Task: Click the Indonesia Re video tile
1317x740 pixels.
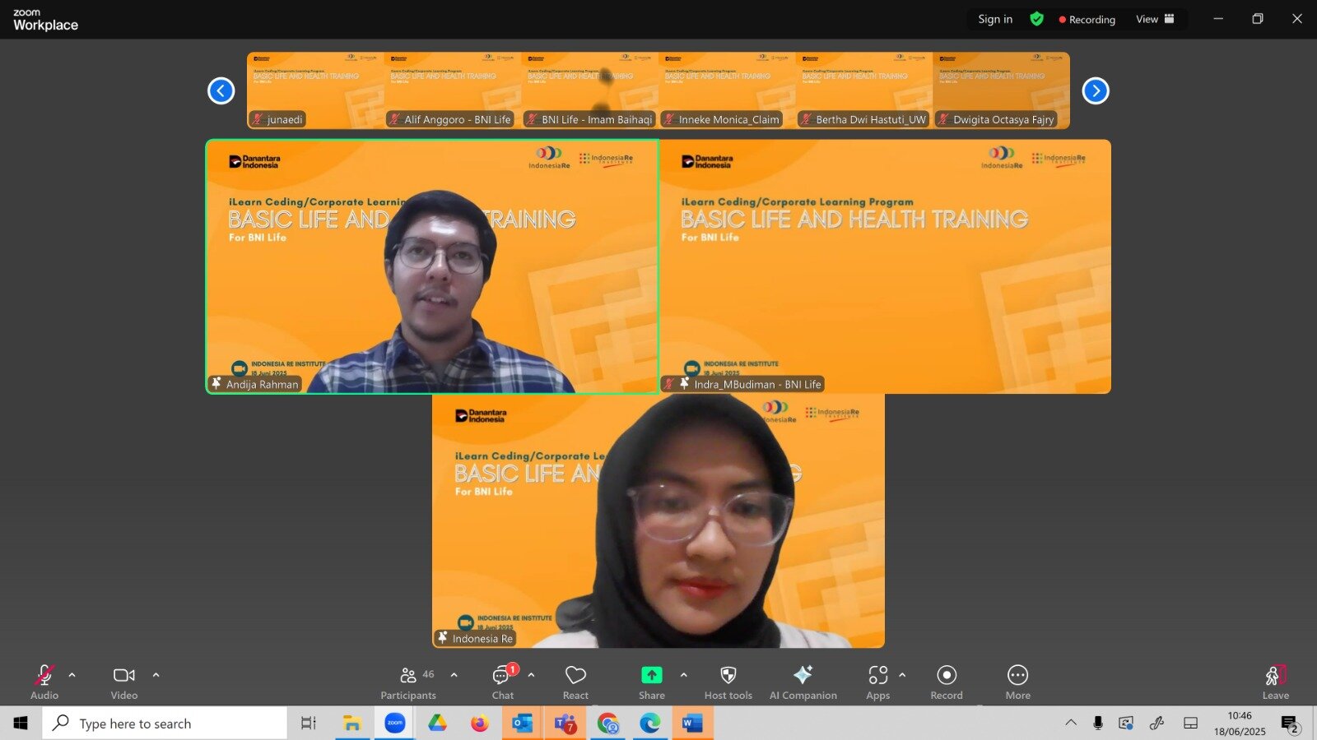Action: click(658, 520)
